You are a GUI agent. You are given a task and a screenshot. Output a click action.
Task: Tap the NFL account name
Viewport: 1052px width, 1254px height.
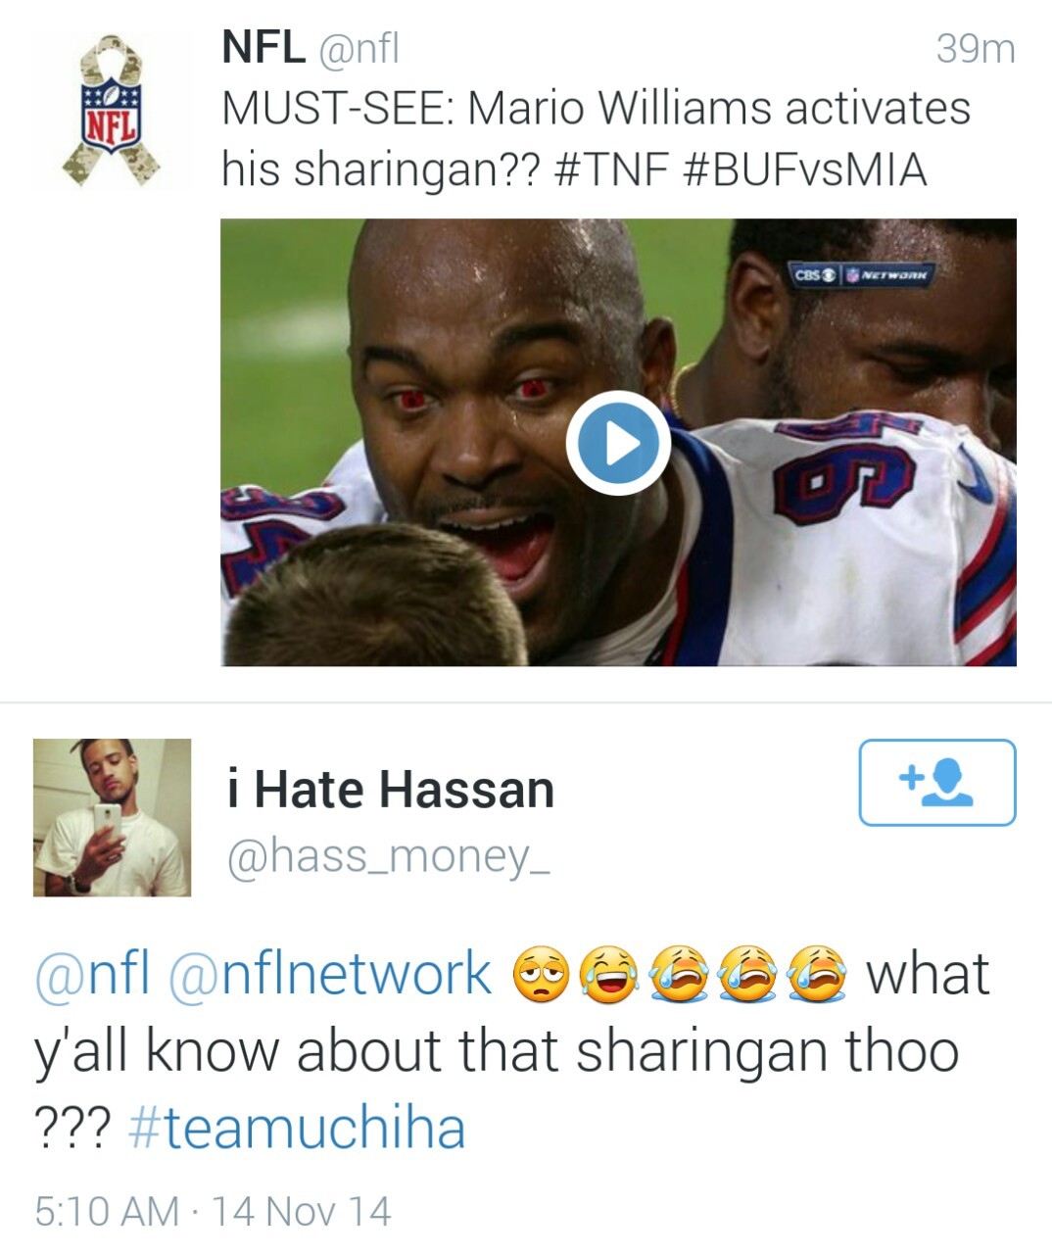tap(263, 47)
